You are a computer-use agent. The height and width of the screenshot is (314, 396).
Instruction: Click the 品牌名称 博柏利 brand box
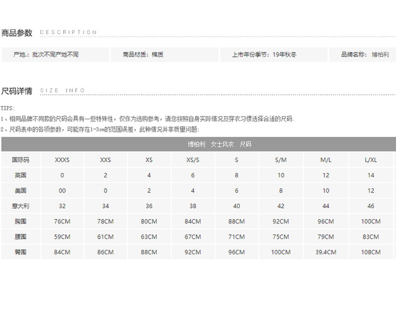[363, 55]
